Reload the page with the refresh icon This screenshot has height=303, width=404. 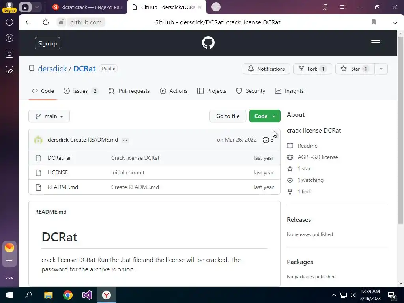pos(46,22)
